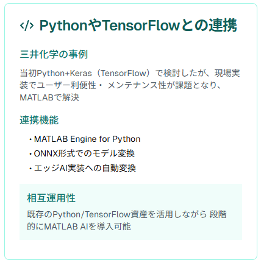Click the MATLAB Engine for Python item
The width and height of the screenshot is (261, 263).
(x=87, y=139)
